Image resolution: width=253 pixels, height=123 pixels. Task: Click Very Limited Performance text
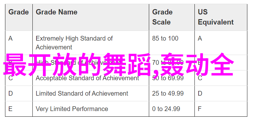pos(72,109)
